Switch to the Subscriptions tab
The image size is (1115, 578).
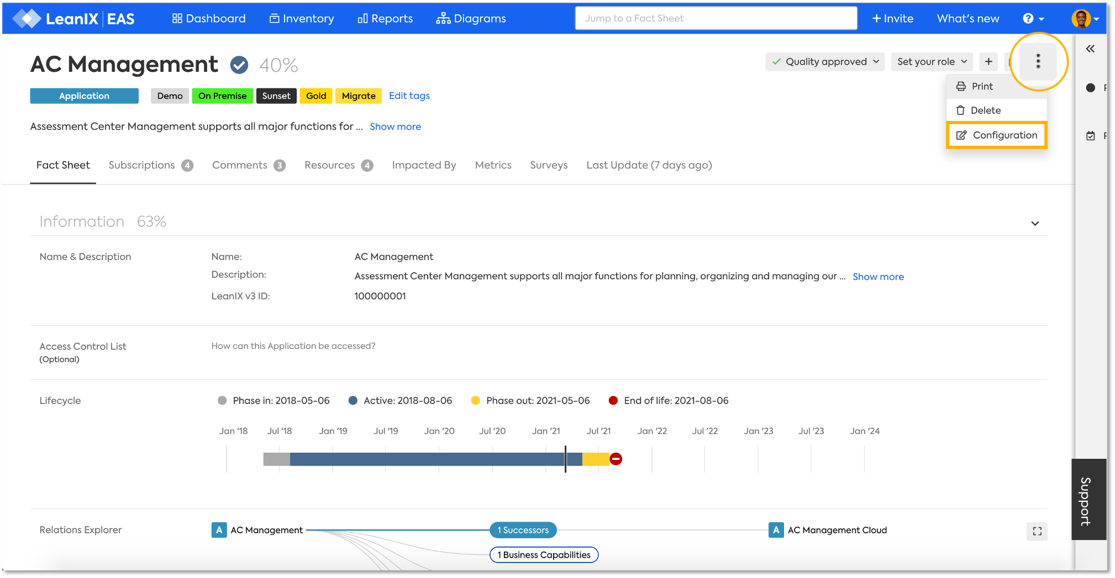[151, 165]
